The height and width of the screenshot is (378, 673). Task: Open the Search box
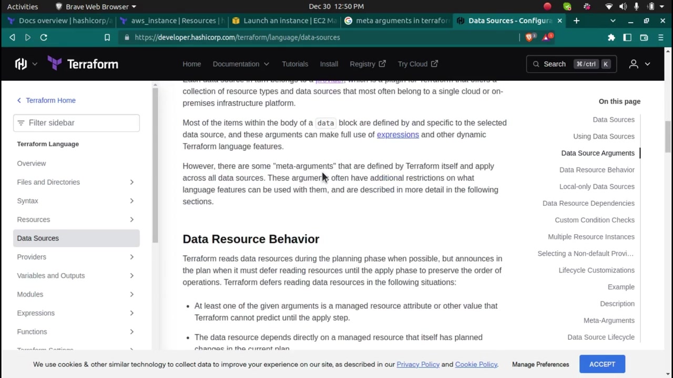[x=572, y=64]
